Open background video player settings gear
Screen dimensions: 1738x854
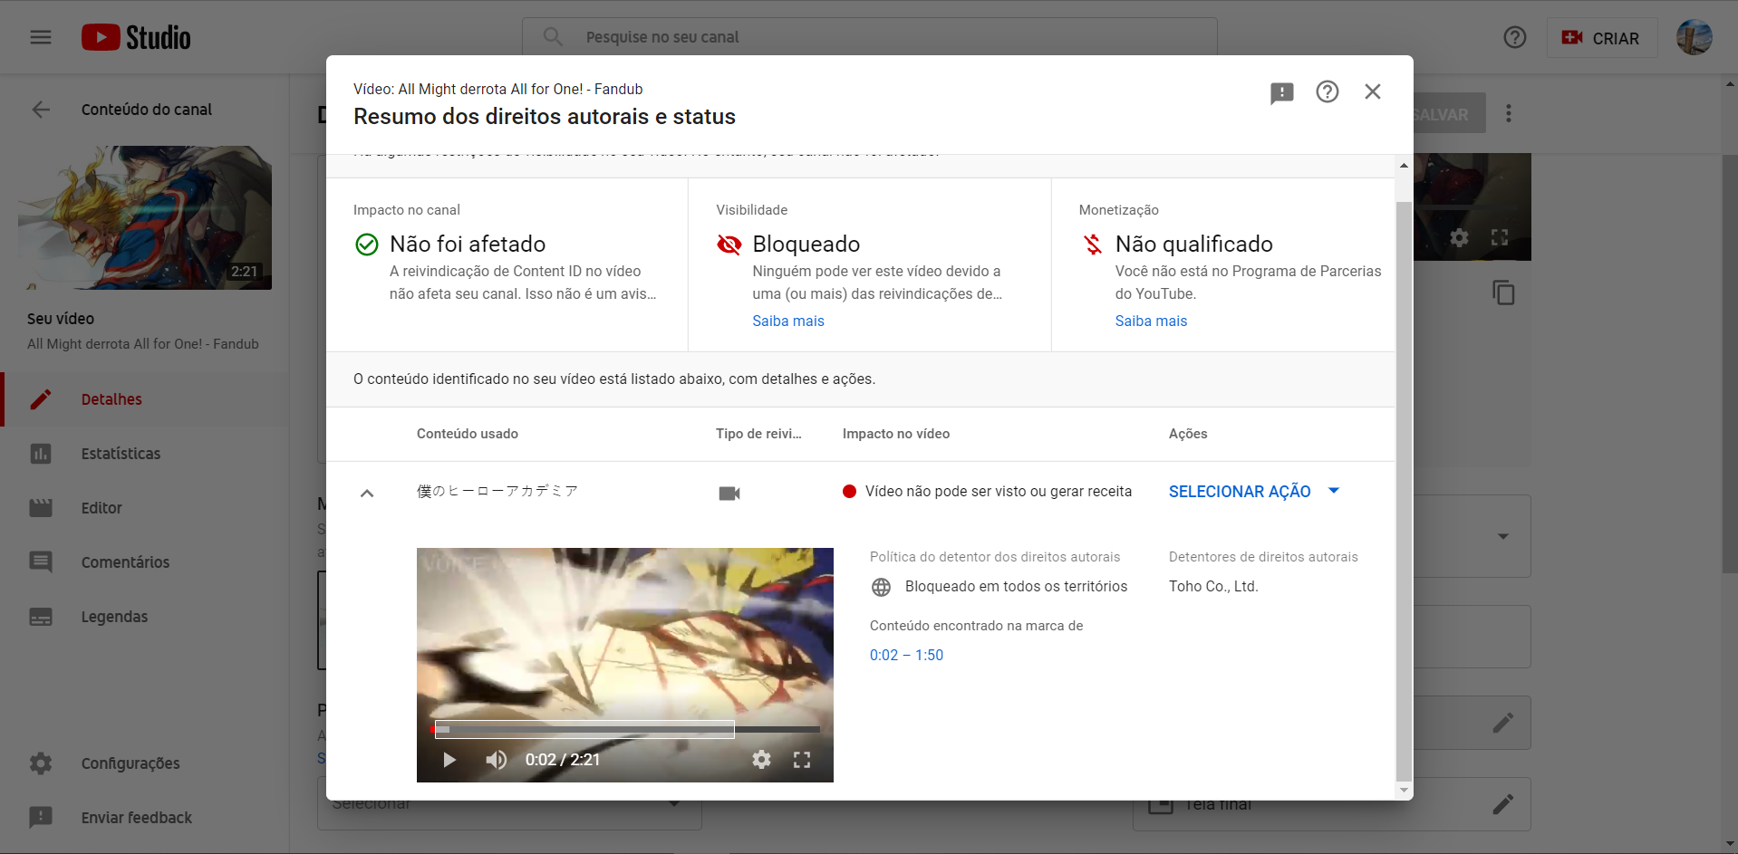click(x=1459, y=237)
